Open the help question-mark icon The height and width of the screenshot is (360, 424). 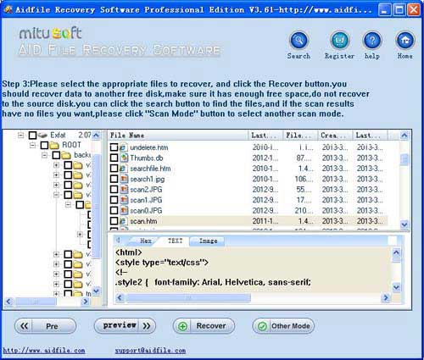click(x=372, y=41)
